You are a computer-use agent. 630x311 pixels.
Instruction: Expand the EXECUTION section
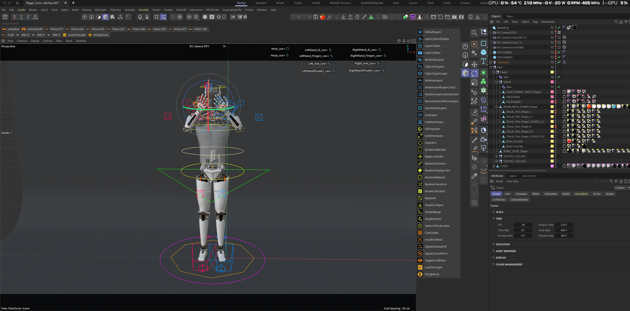coord(502,244)
